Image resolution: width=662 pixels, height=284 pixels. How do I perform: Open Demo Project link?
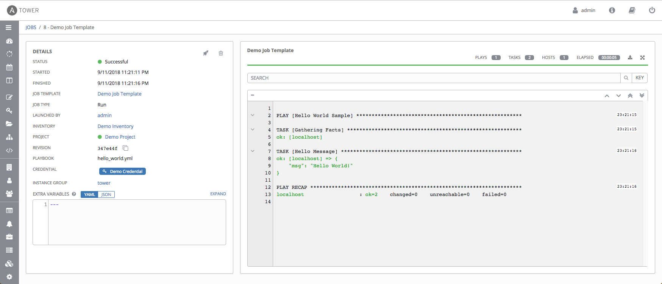(120, 137)
